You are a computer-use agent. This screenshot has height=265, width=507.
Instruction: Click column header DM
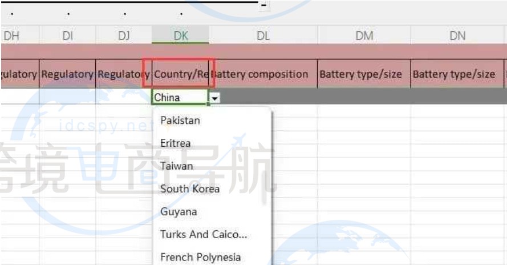364,35
